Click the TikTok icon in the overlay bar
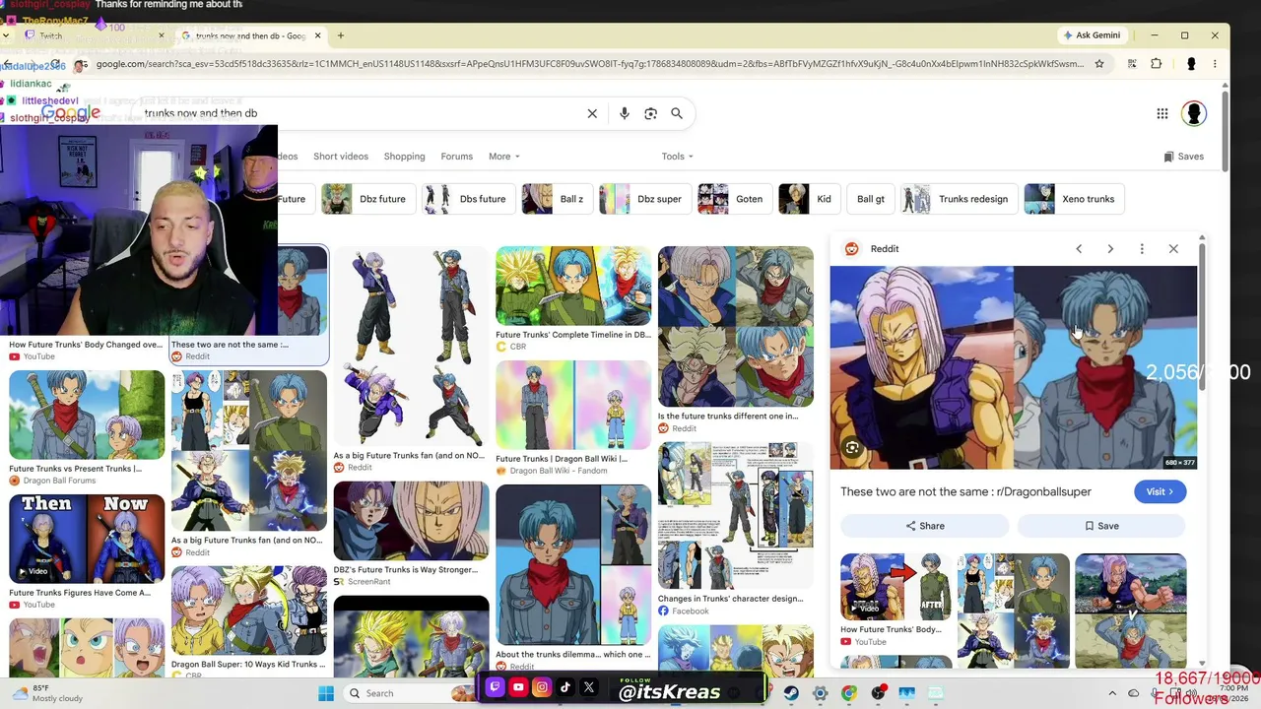 pyautogui.click(x=565, y=687)
